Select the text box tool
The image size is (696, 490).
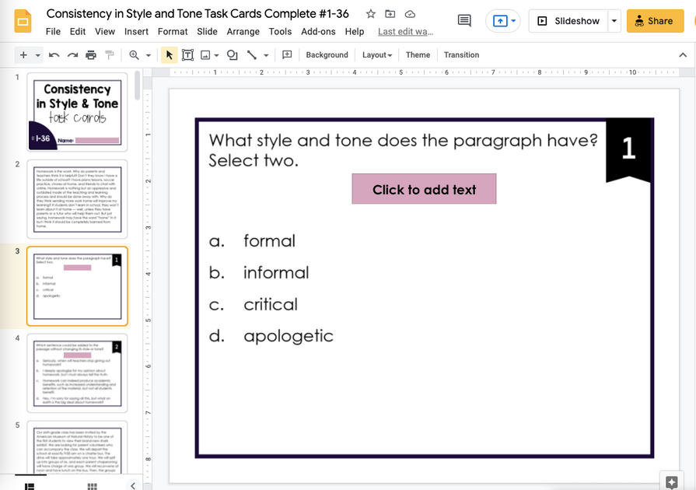tap(187, 54)
